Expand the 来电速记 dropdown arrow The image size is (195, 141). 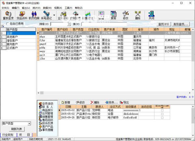pos(54,15)
